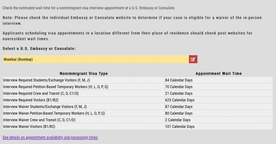Select Interview Required Crew and Transit row
Image resolution: width=276 pixels, height=144 pixels.
(x=138, y=93)
